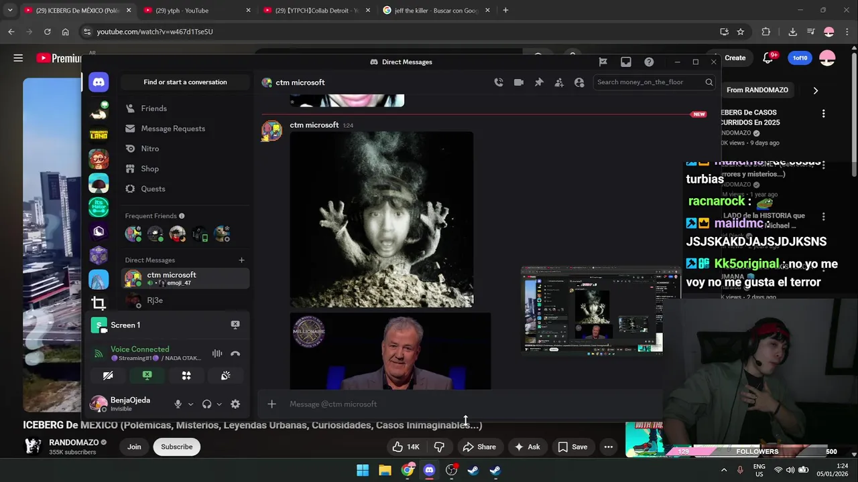The height and width of the screenshot is (482, 858).
Task: Open noise suppression waveform icon
Action: click(217, 353)
